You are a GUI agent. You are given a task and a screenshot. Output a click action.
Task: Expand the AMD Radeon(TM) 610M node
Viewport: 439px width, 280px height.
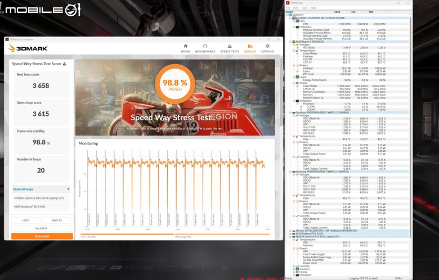pyautogui.click(x=290, y=233)
